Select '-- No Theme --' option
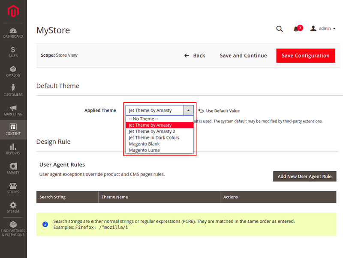 [159, 119]
